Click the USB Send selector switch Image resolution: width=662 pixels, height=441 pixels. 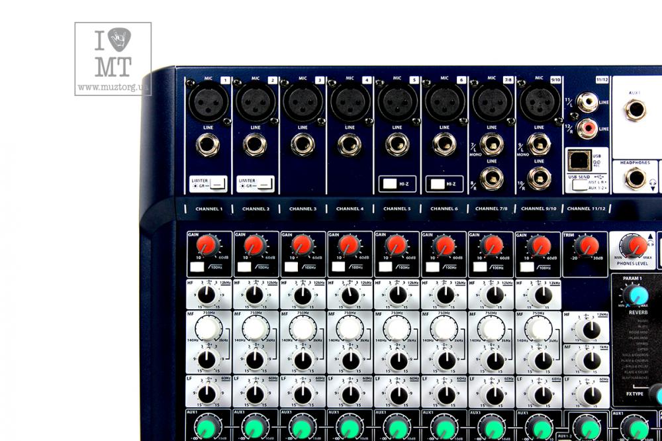[x=581, y=185]
